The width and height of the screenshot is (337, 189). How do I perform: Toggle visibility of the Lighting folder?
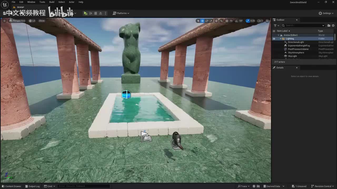274,39
